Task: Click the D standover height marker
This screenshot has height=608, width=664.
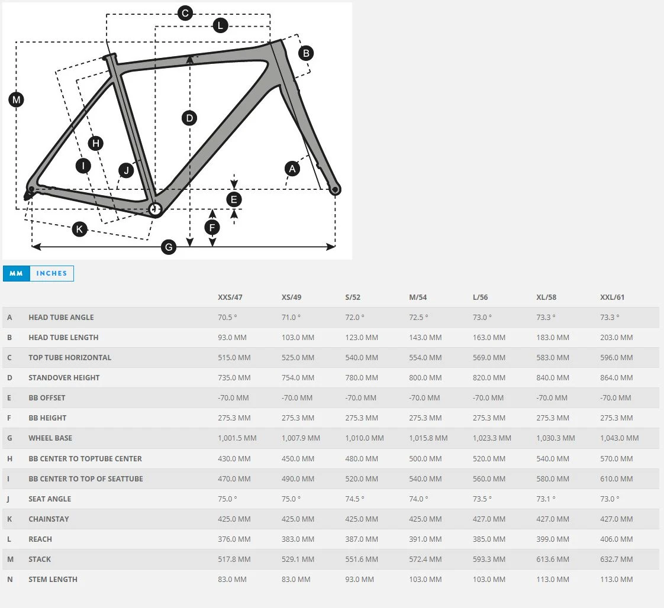Action: click(x=189, y=118)
